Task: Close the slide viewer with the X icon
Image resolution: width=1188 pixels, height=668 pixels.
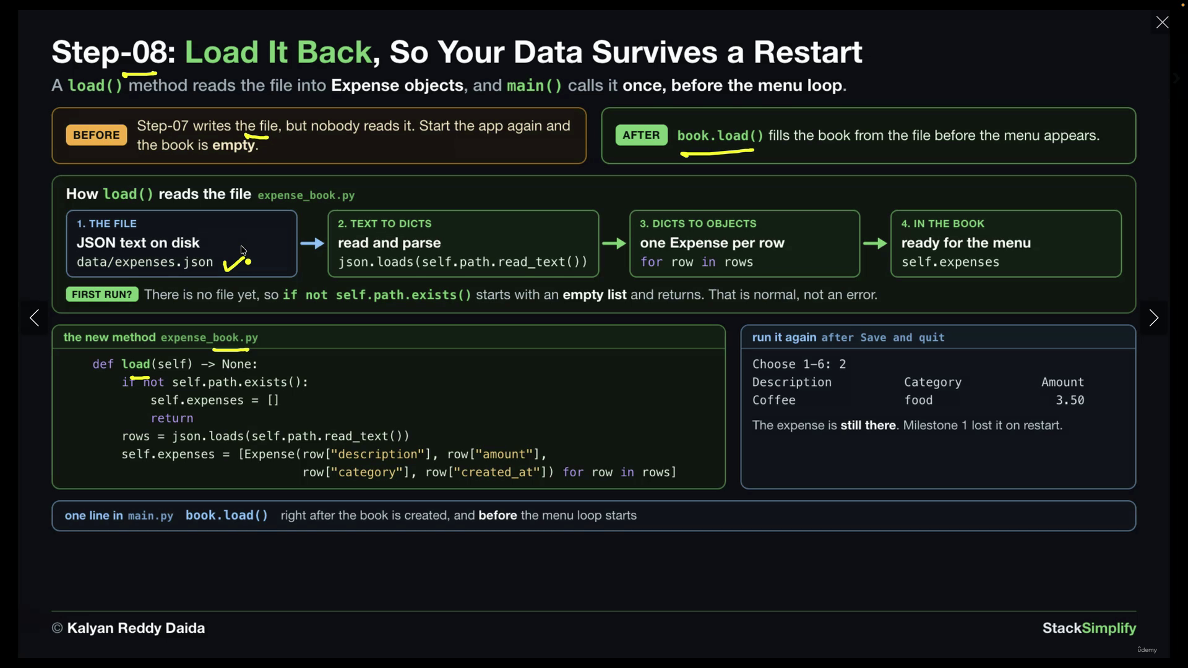Action: pyautogui.click(x=1162, y=22)
